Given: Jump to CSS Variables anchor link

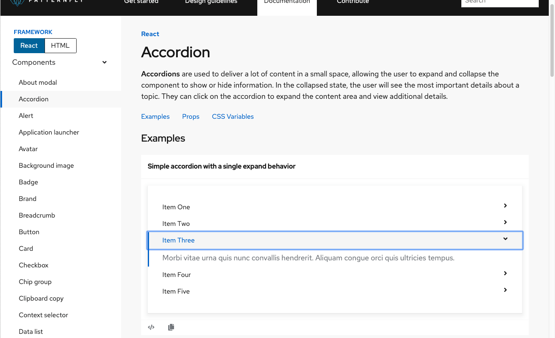Looking at the screenshot, I should pyautogui.click(x=233, y=117).
